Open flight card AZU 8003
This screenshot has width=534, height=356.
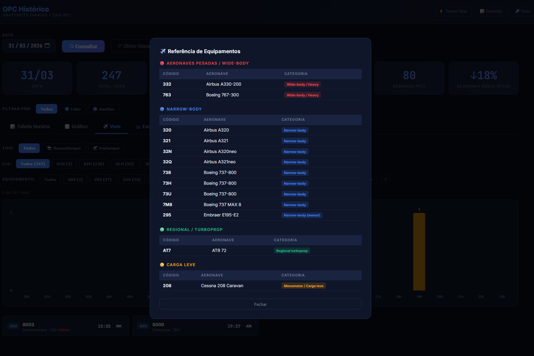[x=66, y=326]
